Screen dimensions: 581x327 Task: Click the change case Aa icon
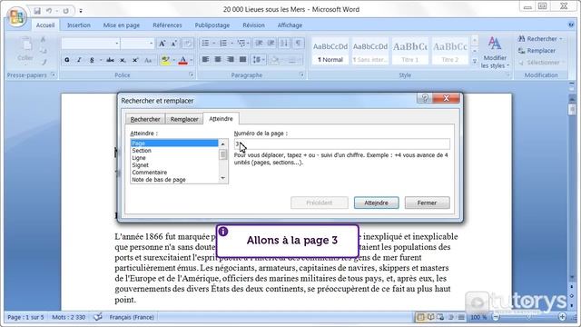point(148,60)
